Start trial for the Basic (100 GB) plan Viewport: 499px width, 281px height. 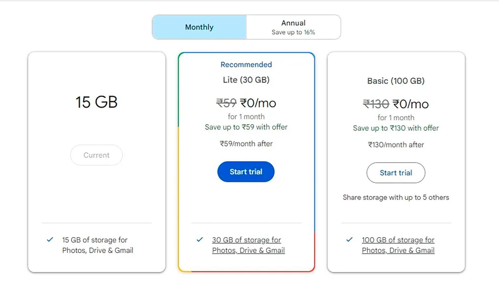click(x=395, y=173)
